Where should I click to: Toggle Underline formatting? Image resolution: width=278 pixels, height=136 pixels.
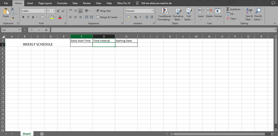point(33,17)
